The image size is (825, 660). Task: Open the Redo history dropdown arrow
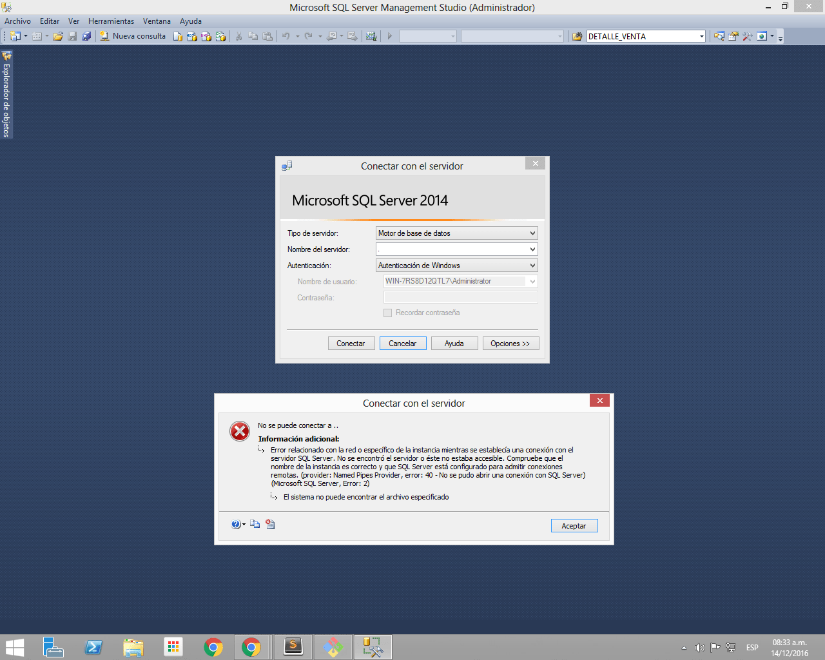coord(320,36)
